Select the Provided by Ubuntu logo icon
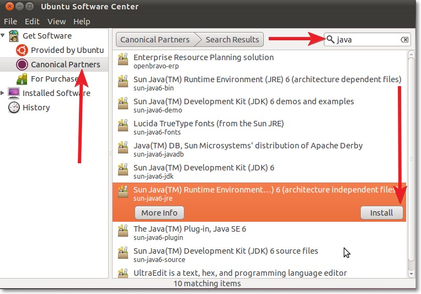This screenshot has width=421, height=294. (22, 50)
